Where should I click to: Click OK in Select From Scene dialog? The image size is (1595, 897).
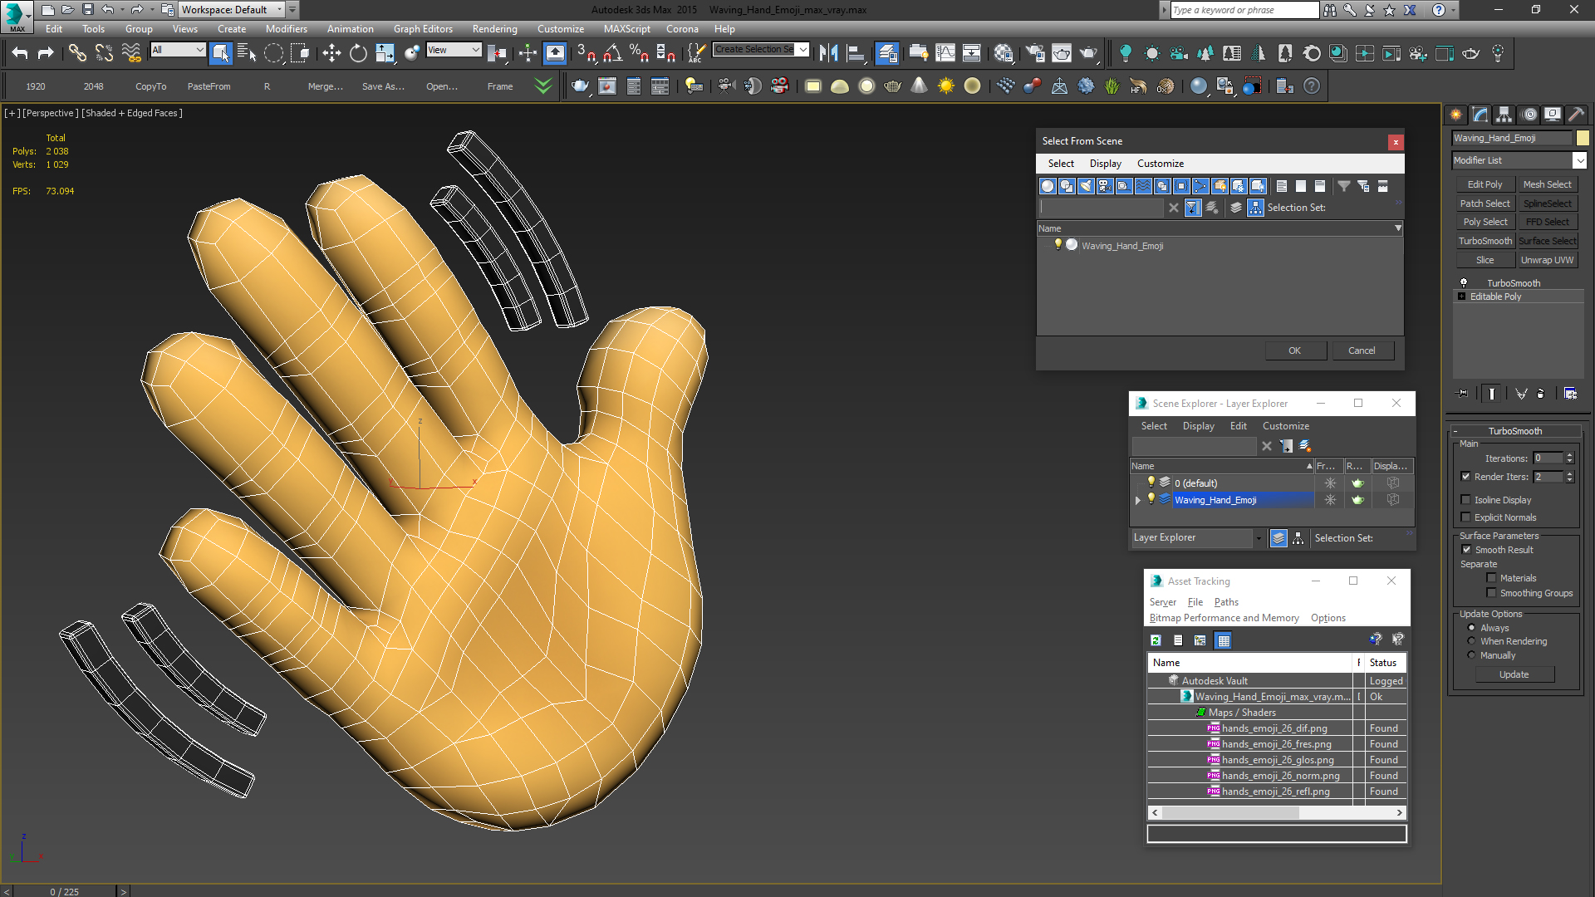click(x=1294, y=350)
